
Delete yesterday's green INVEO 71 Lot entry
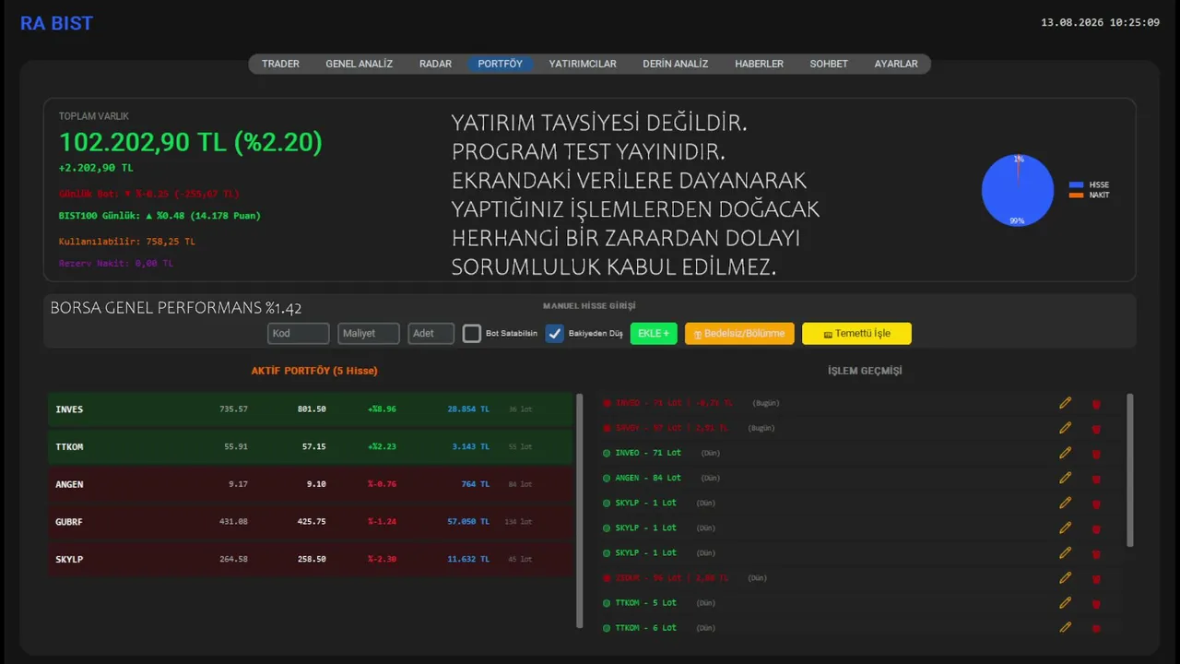[1096, 454]
